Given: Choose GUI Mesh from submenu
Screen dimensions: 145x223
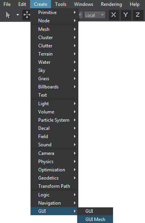Looking at the screenshot, I should pyautogui.click(x=95, y=219).
